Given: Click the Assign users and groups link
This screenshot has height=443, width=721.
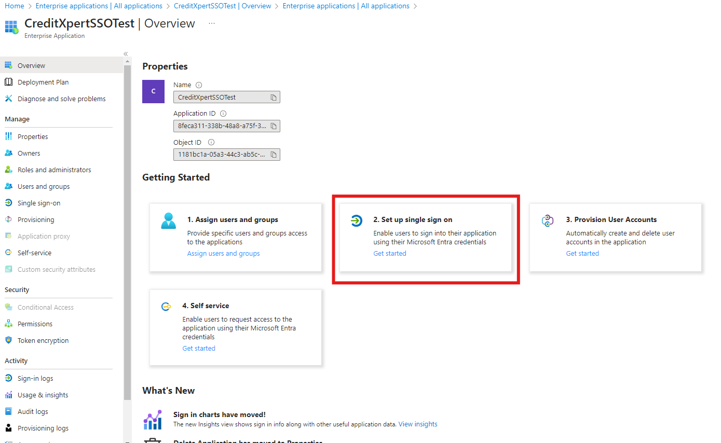Looking at the screenshot, I should click(223, 254).
